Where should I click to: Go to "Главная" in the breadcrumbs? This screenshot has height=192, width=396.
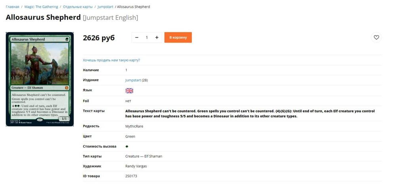pos(12,7)
